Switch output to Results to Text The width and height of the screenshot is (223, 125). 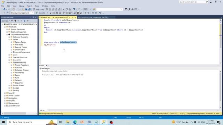coord(75,13)
